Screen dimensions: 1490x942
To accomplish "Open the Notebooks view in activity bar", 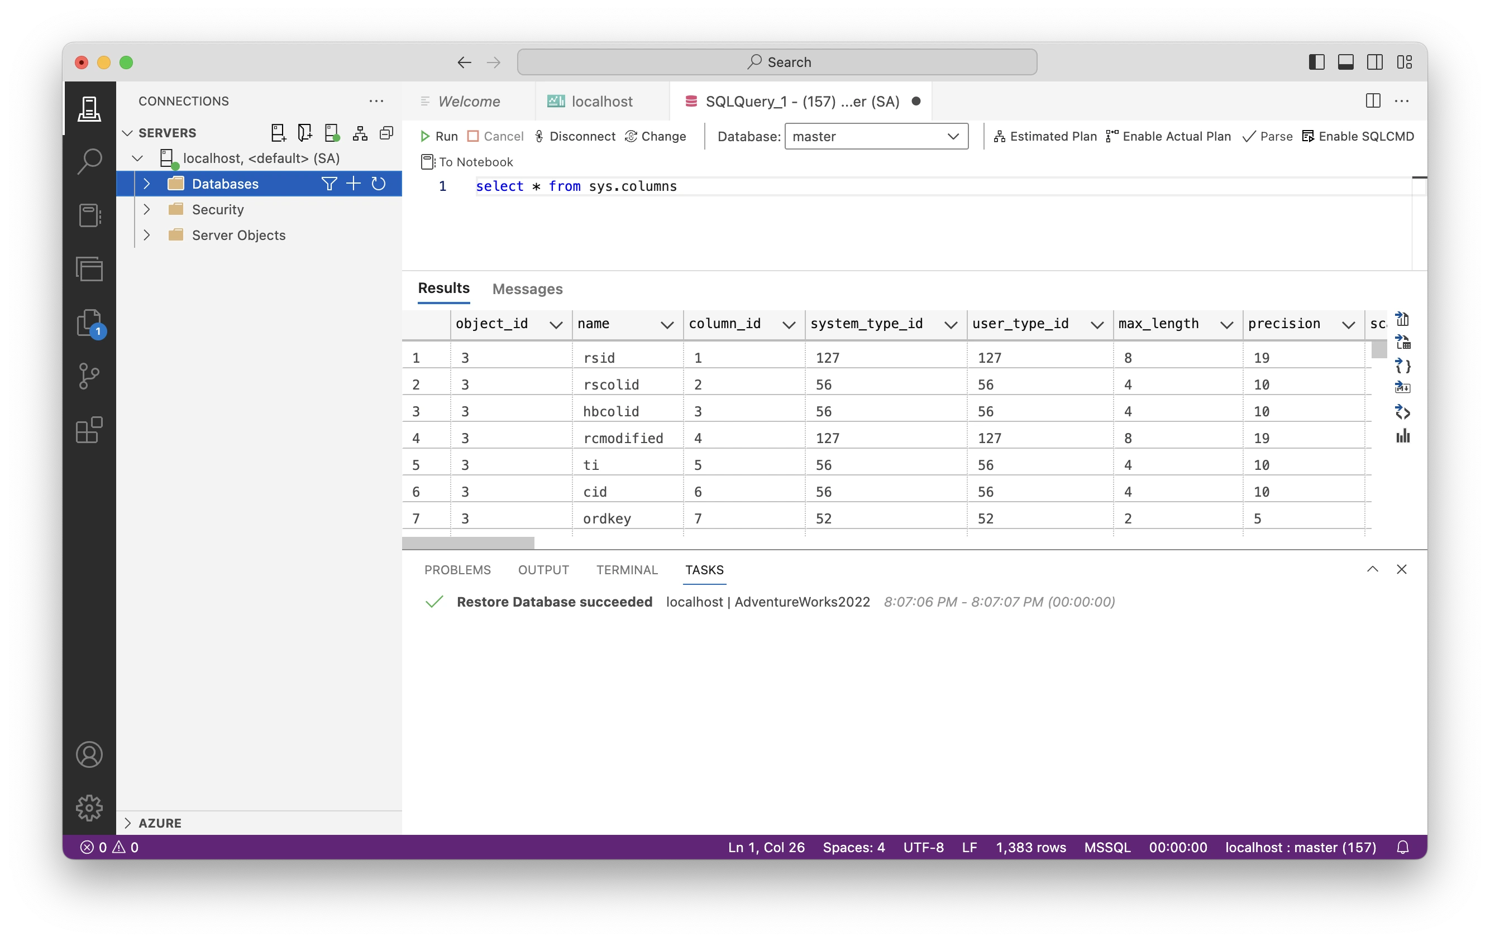I will (89, 216).
